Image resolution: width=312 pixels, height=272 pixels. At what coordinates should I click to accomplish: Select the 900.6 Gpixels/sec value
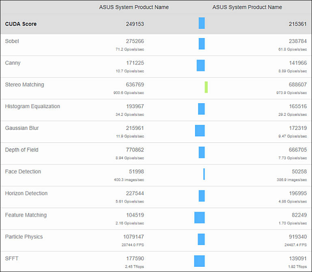tap(129, 93)
